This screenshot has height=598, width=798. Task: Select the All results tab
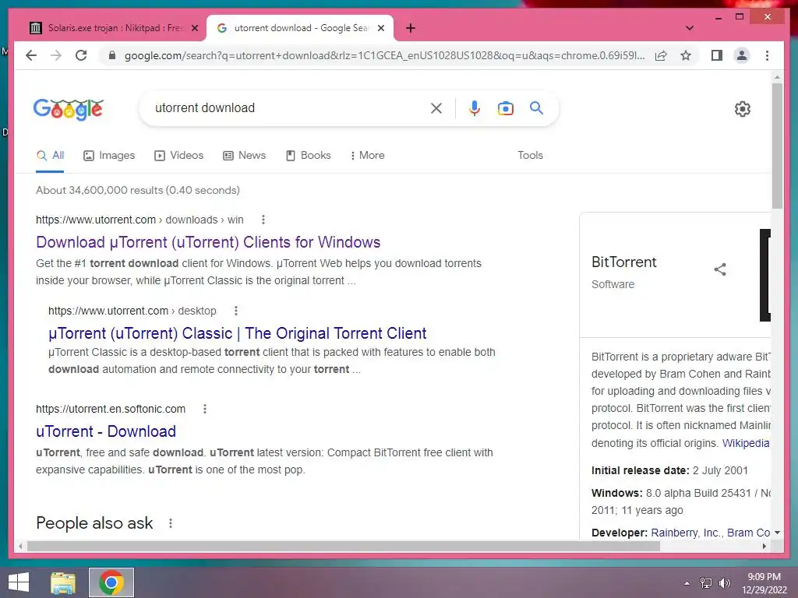[51, 156]
